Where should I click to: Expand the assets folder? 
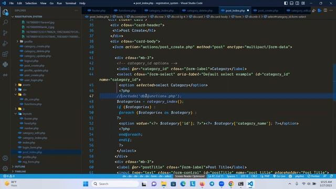[x=26, y=85]
